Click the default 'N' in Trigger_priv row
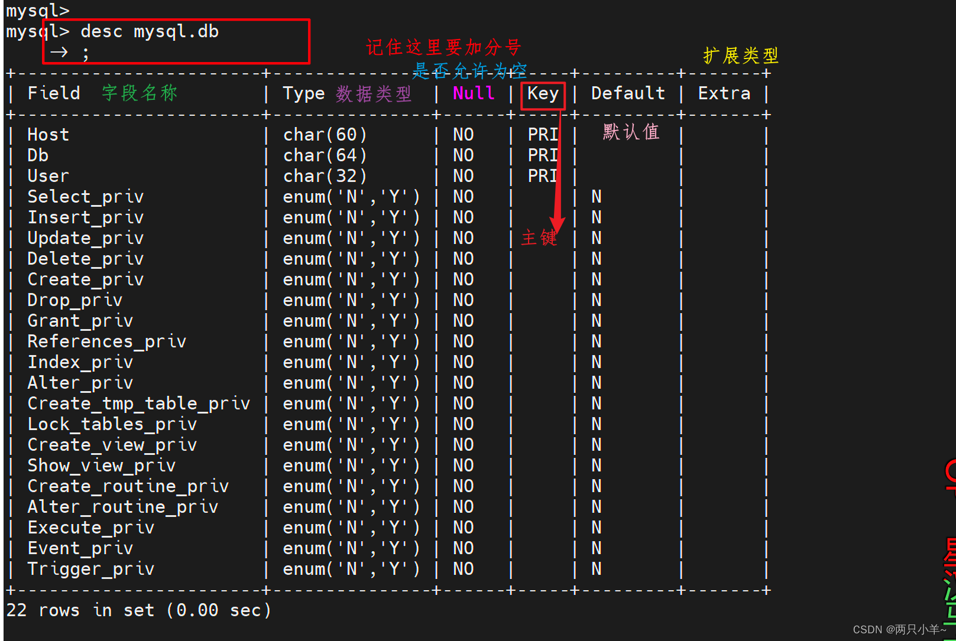 (597, 569)
